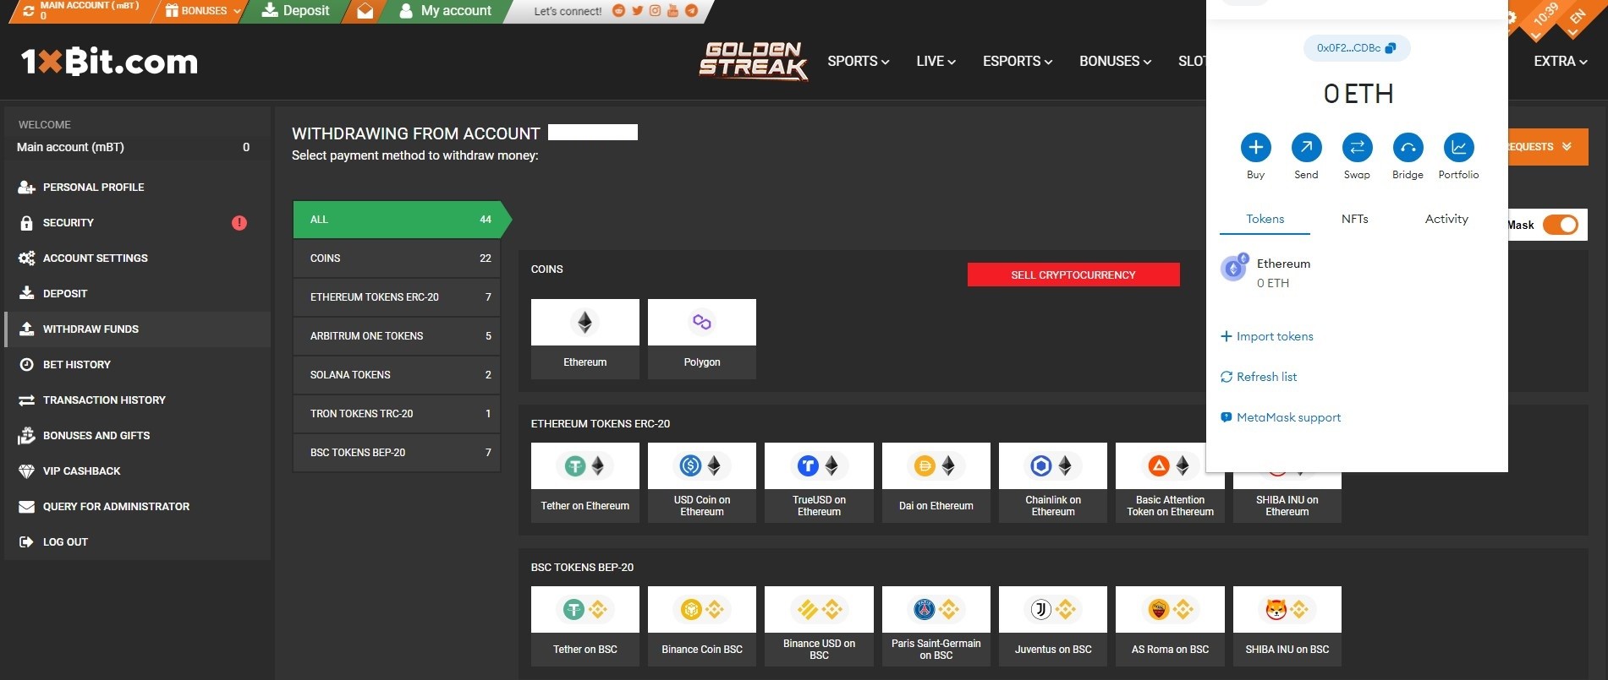The width and height of the screenshot is (1608, 680).
Task: Click the Sell Cryptocurrency button
Action: (1073, 275)
